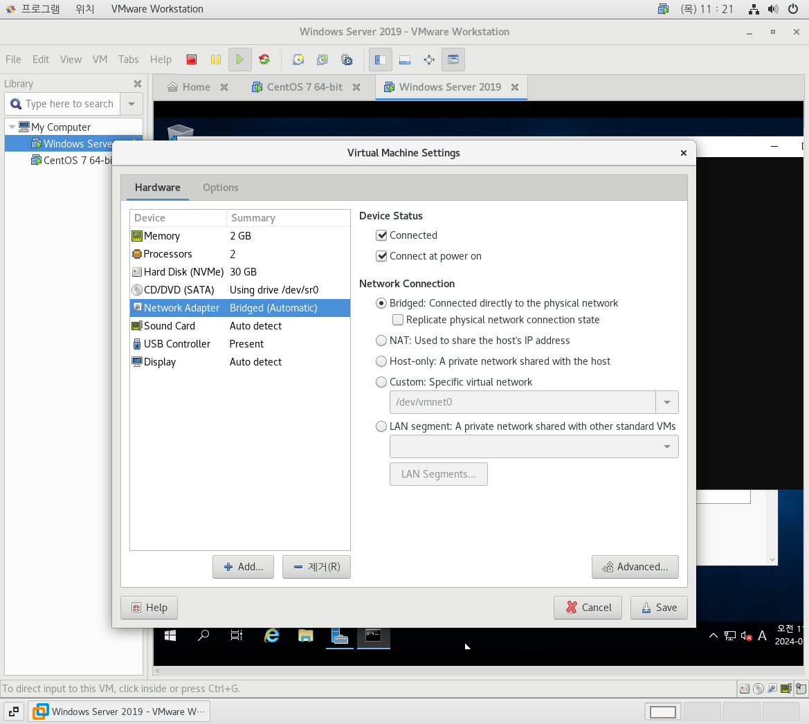Image resolution: width=809 pixels, height=724 pixels.
Task: Select Custom specific virtual network option
Action: coord(381,382)
